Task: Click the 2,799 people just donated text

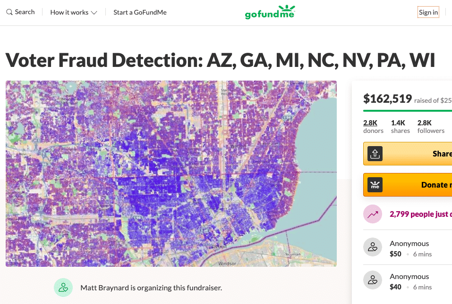Action: coord(420,214)
